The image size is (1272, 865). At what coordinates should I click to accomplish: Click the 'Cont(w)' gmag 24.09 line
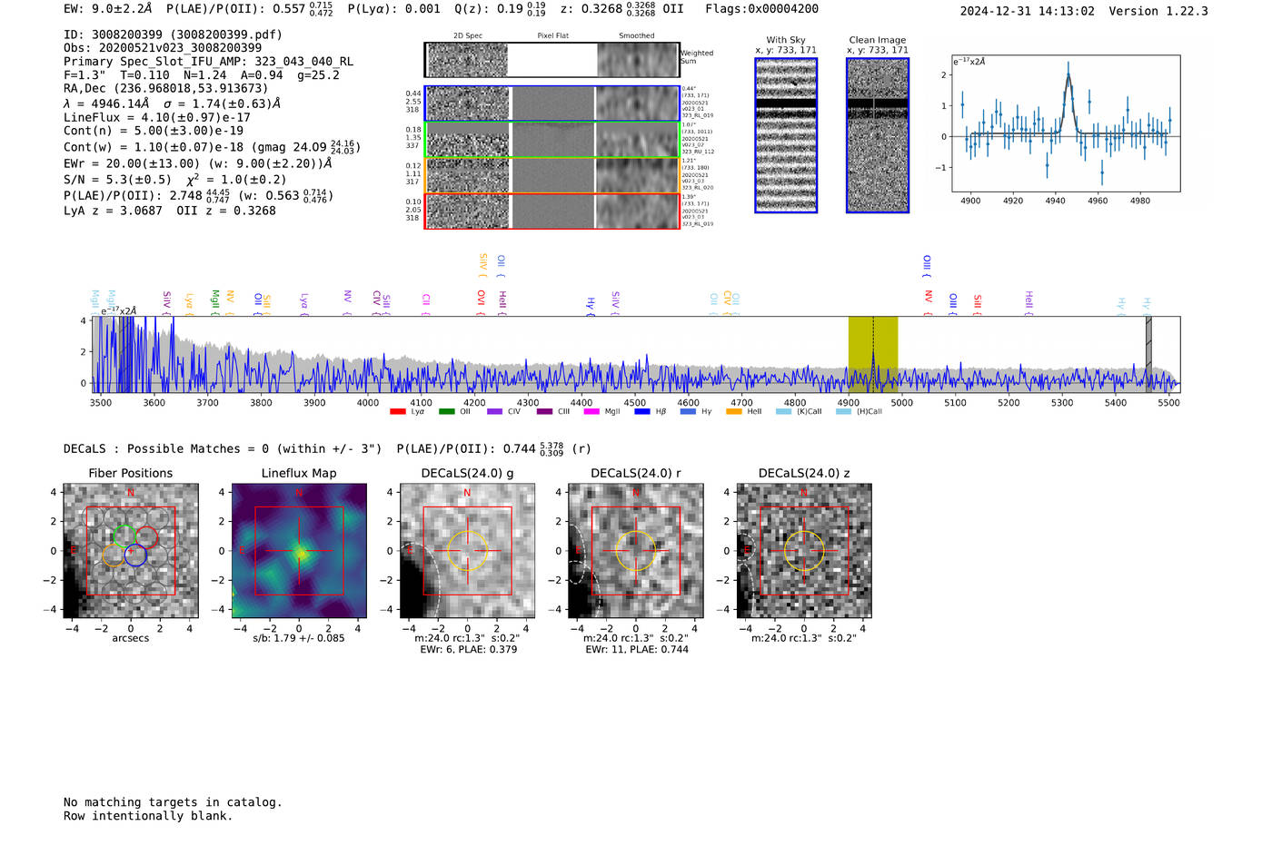click(x=212, y=147)
